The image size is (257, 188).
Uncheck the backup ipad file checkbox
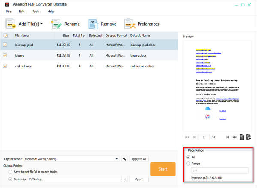[x=5, y=45]
